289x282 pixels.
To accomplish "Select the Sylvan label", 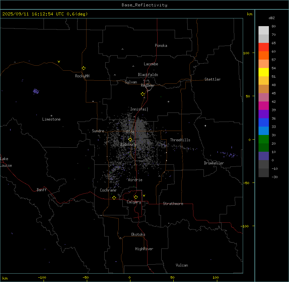I will click(x=131, y=82).
